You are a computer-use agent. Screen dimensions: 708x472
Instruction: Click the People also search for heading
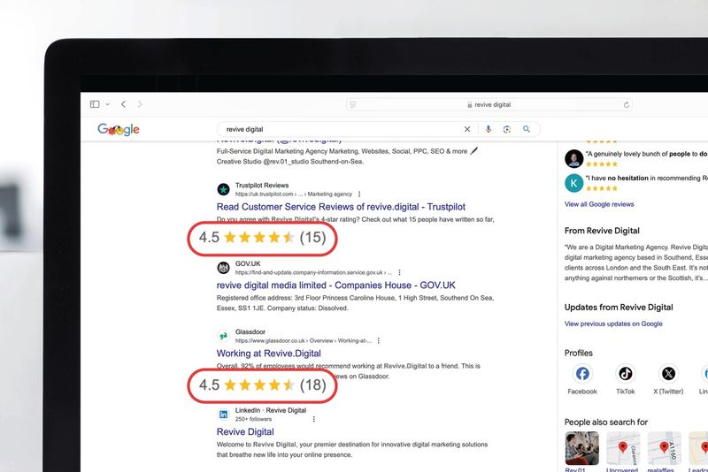[606, 423]
